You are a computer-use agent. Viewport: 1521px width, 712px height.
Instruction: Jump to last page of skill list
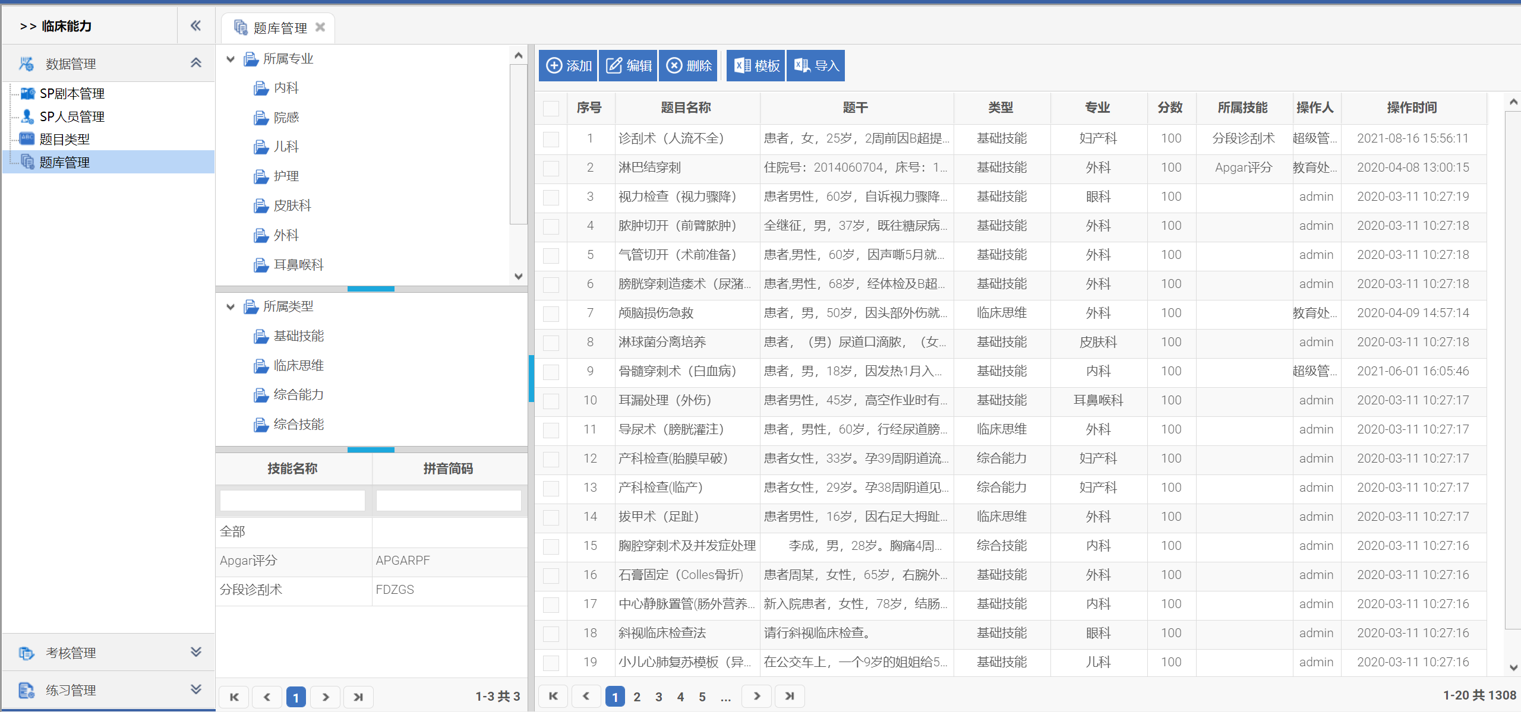(x=358, y=697)
